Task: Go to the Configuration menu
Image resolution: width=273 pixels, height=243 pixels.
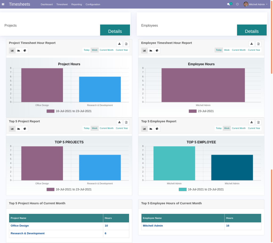Action: [x=93, y=4]
